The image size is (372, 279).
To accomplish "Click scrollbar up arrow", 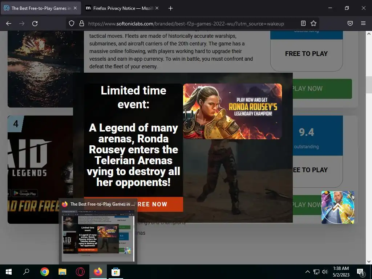I will (x=369, y=34).
